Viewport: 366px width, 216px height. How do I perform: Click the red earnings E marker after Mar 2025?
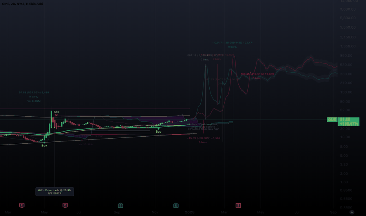238,205
